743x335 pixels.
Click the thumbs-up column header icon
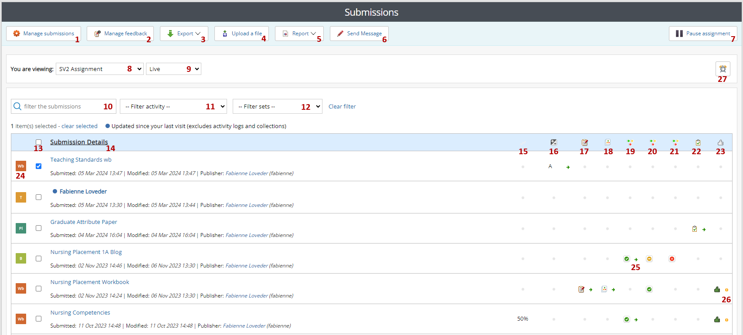(x=720, y=142)
